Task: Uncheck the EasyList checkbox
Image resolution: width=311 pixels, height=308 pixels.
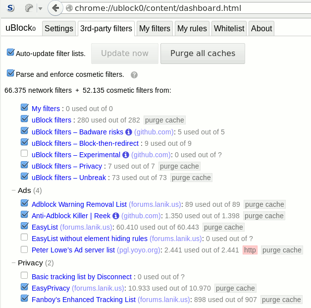Action: 24,226
